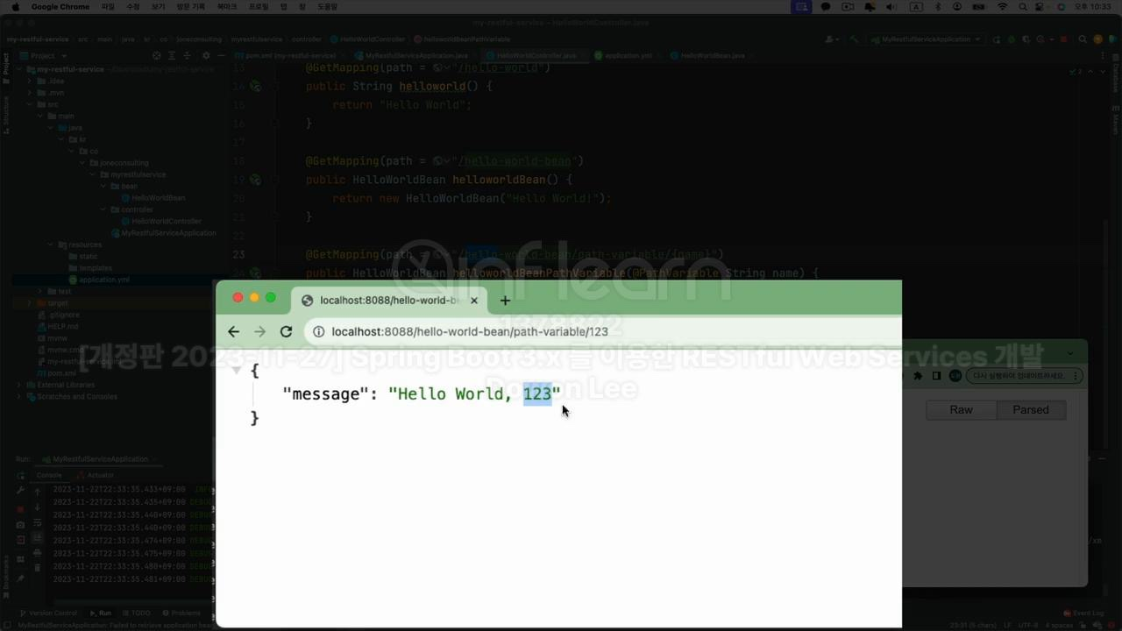Click the gutter endpoint icon on line 14
This screenshot has width=1122, height=631.
pos(255,87)
